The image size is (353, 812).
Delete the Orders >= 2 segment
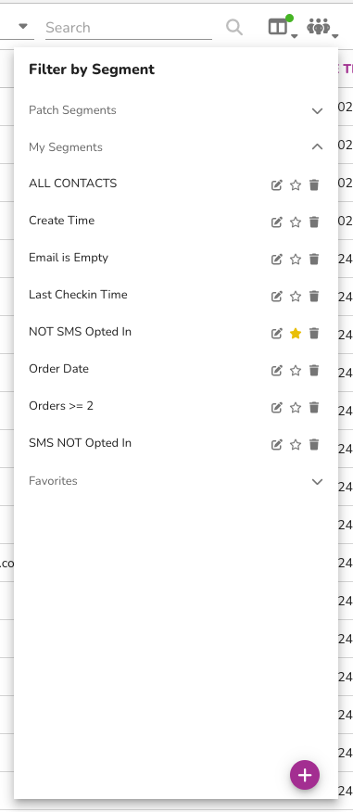[x=314, y=408]
